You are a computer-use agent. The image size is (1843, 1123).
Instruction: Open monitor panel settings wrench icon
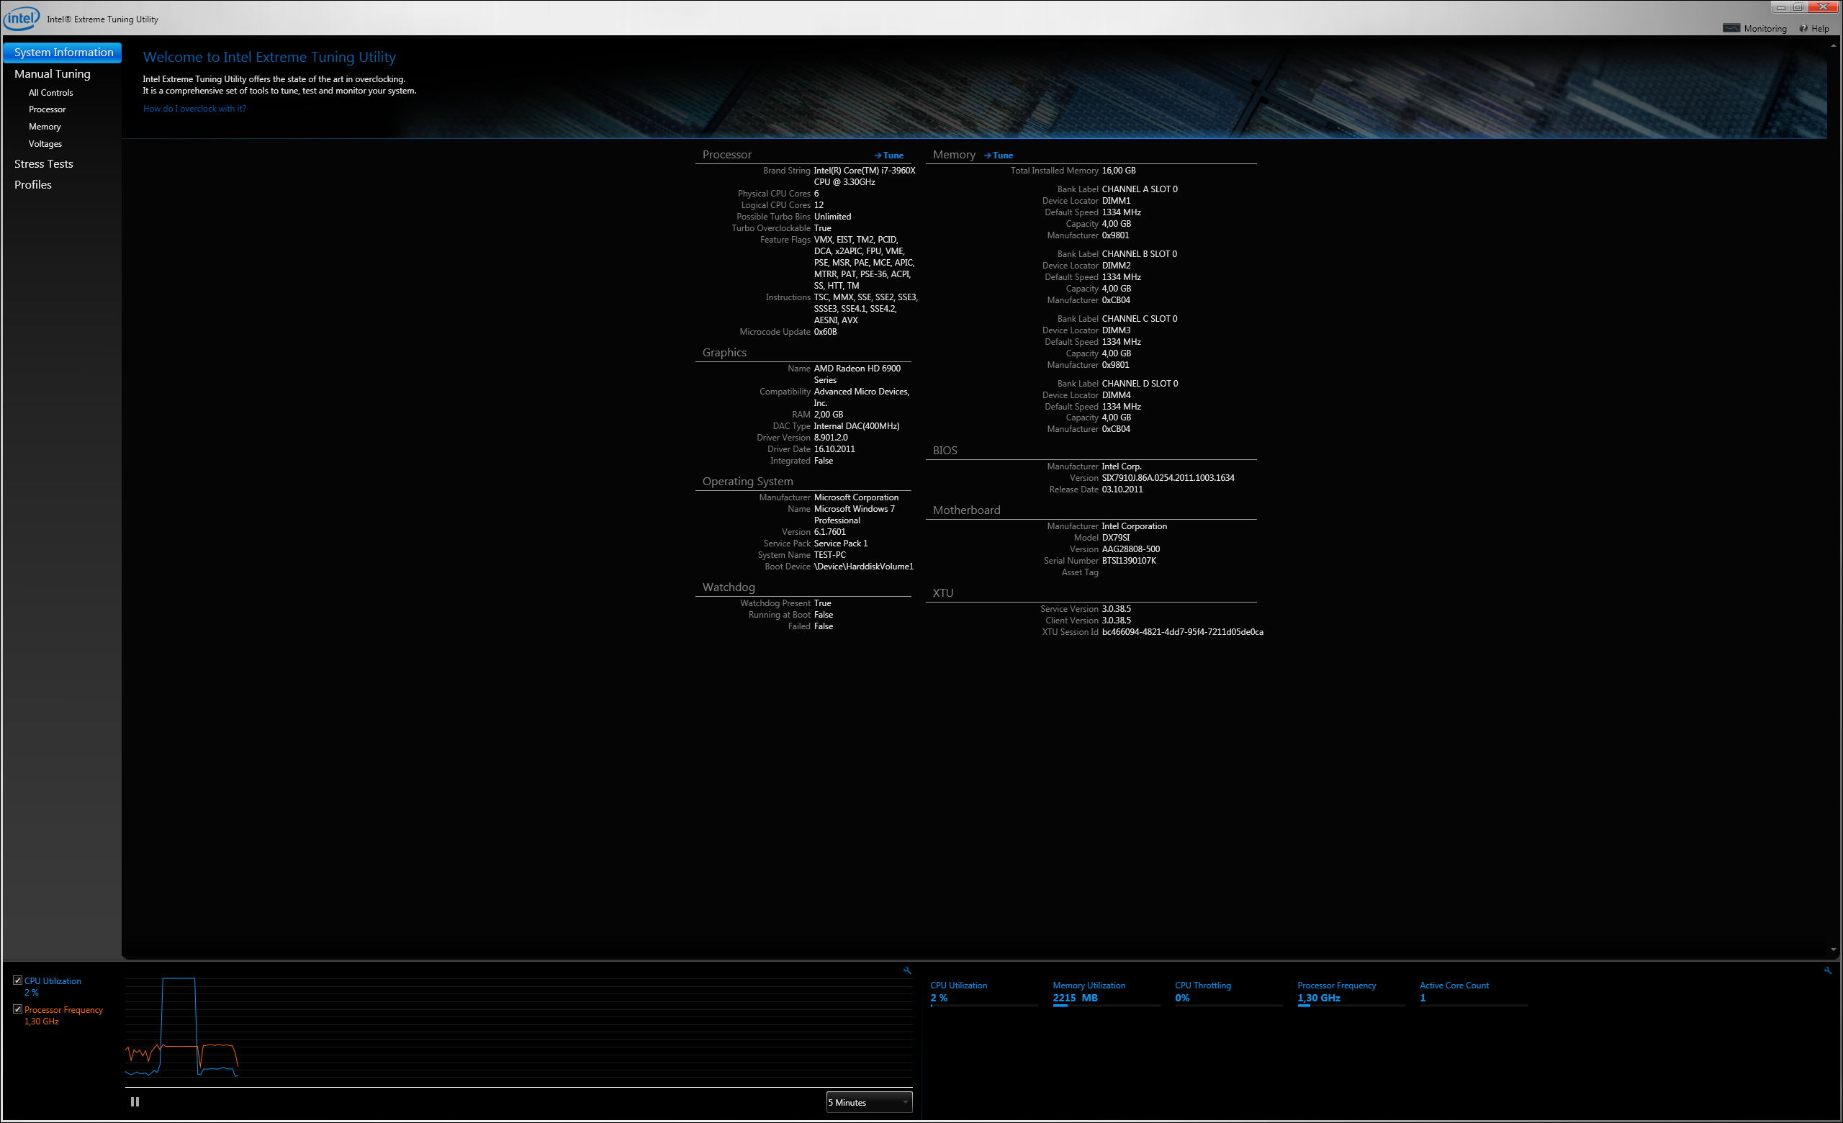click(x=1827, y=970)
